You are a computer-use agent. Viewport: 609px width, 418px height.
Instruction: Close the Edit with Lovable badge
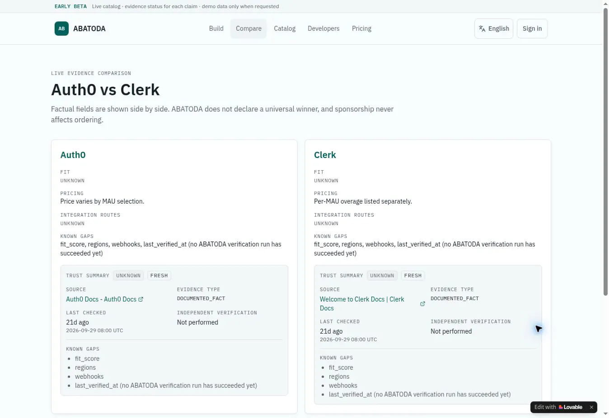591,407
